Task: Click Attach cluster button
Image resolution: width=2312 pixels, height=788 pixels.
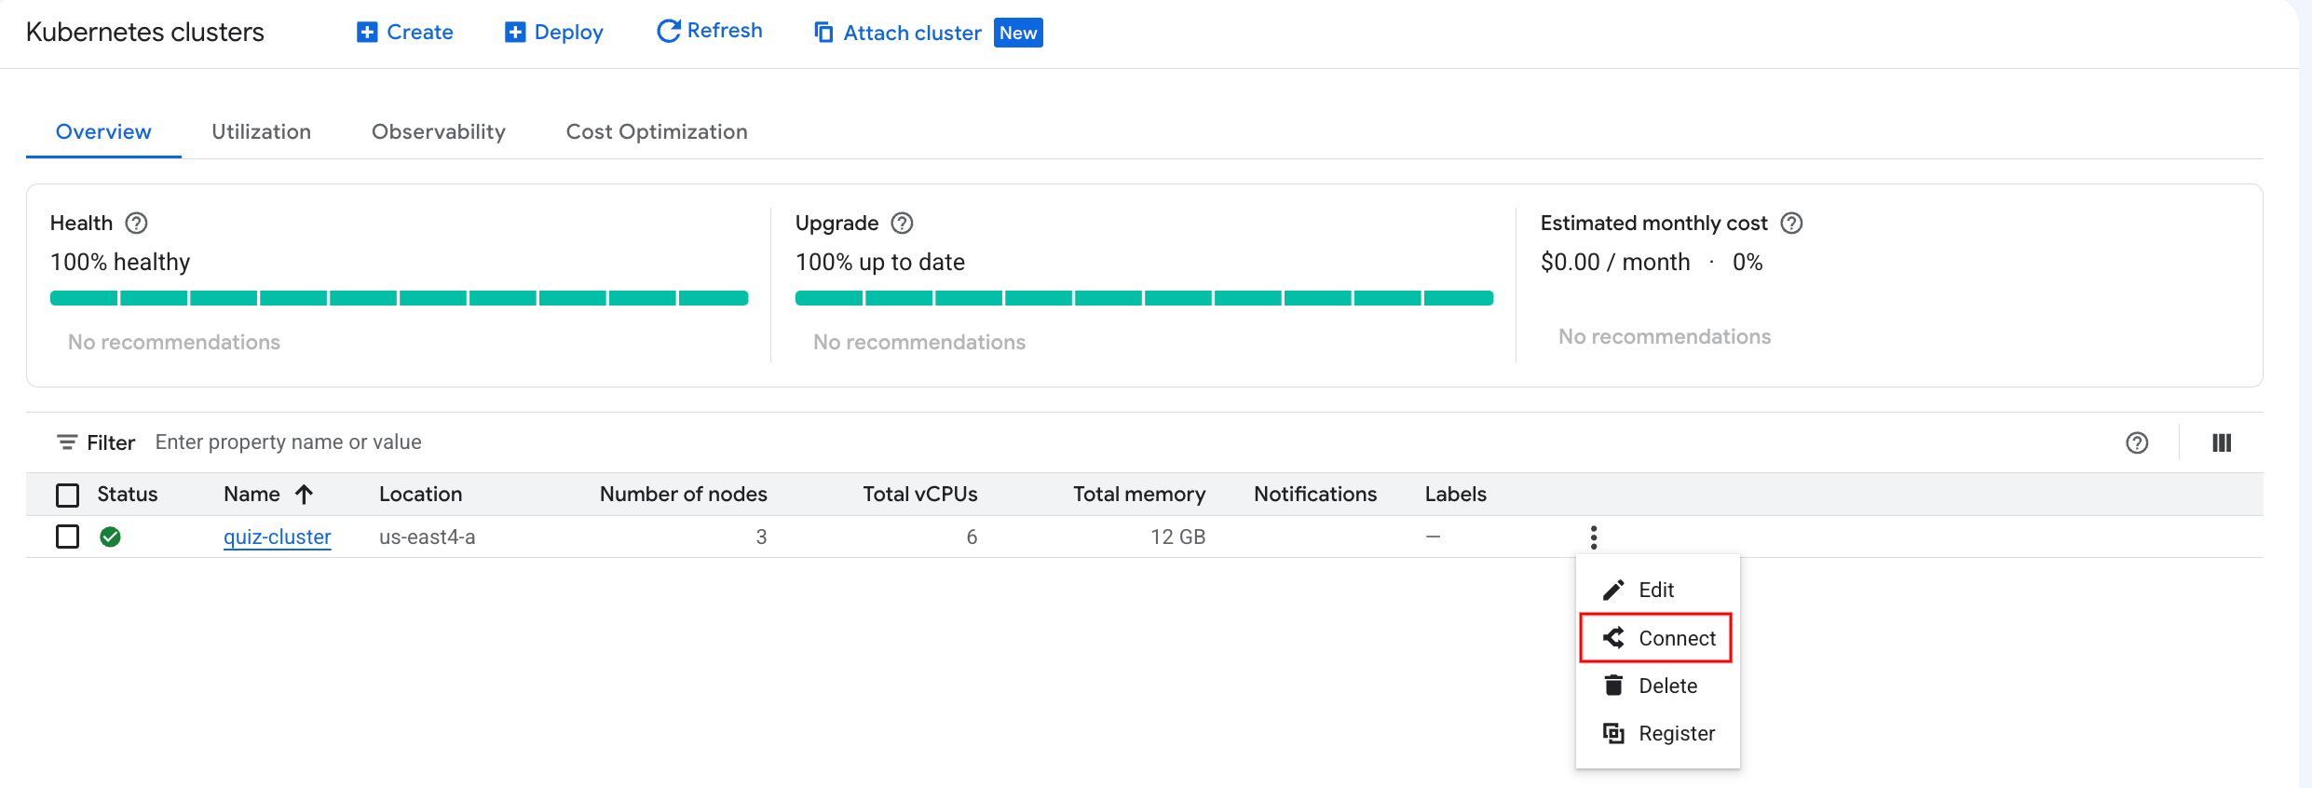Action: click(x=898, y=33)
